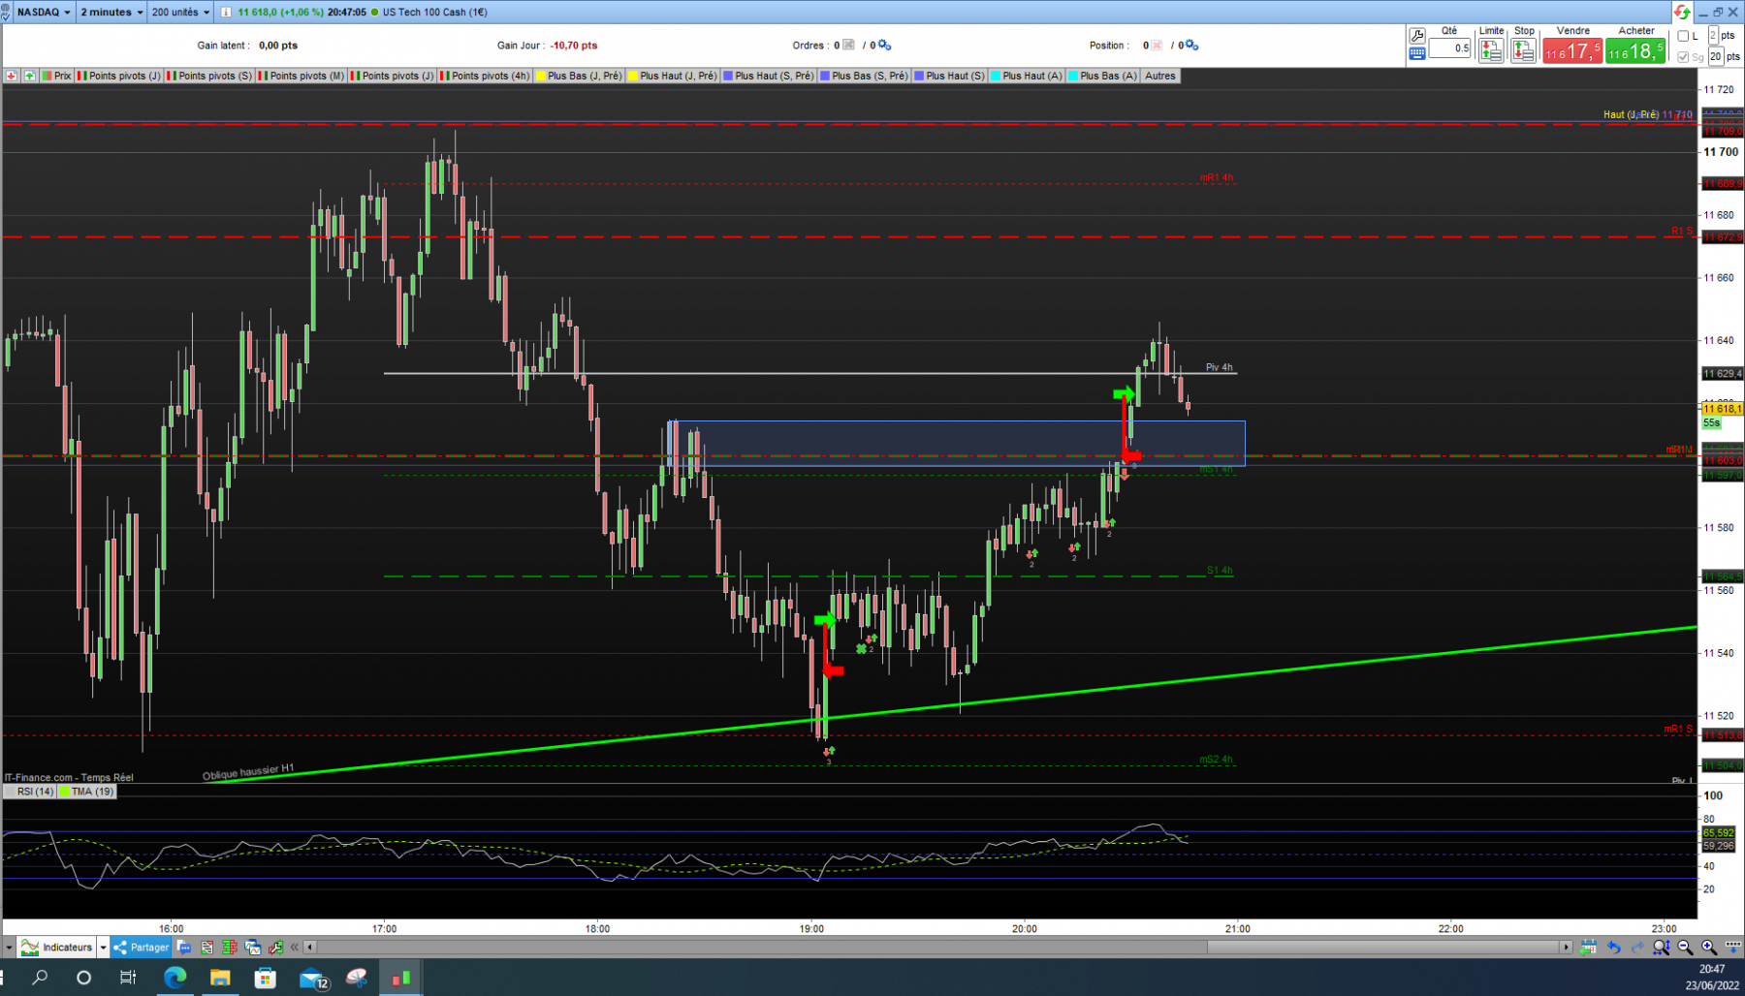The width and height of the screenshot is (1745, 996).
Task: Click the Qté quantity input field
Action: 1449,48
